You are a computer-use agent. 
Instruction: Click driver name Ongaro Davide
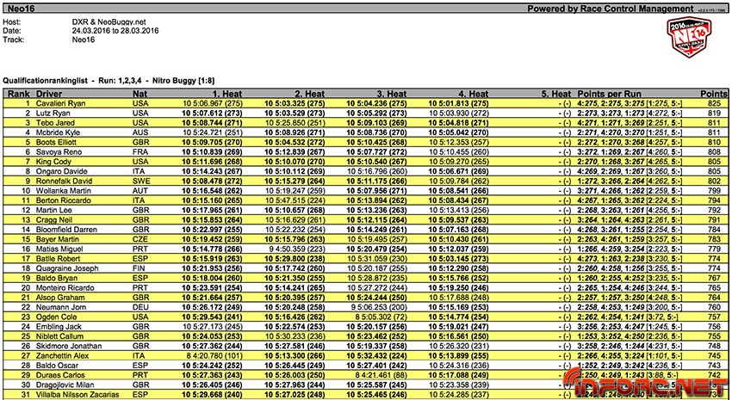(60, 171)
